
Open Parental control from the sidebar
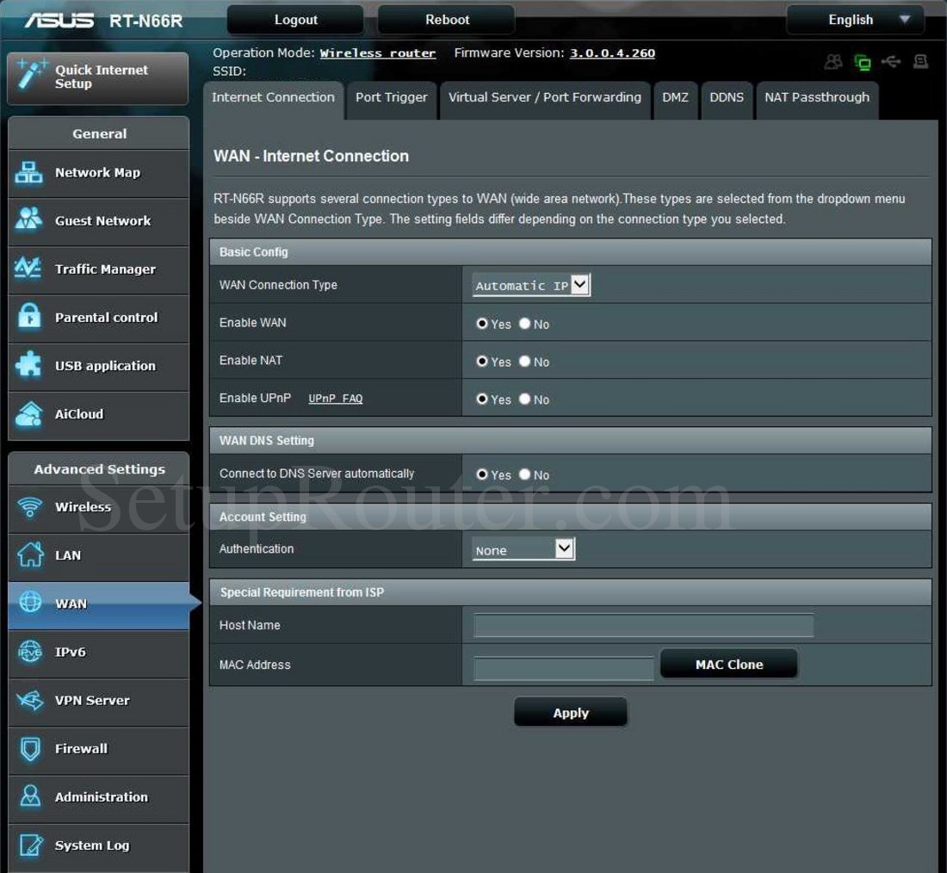tap(98, 319)
